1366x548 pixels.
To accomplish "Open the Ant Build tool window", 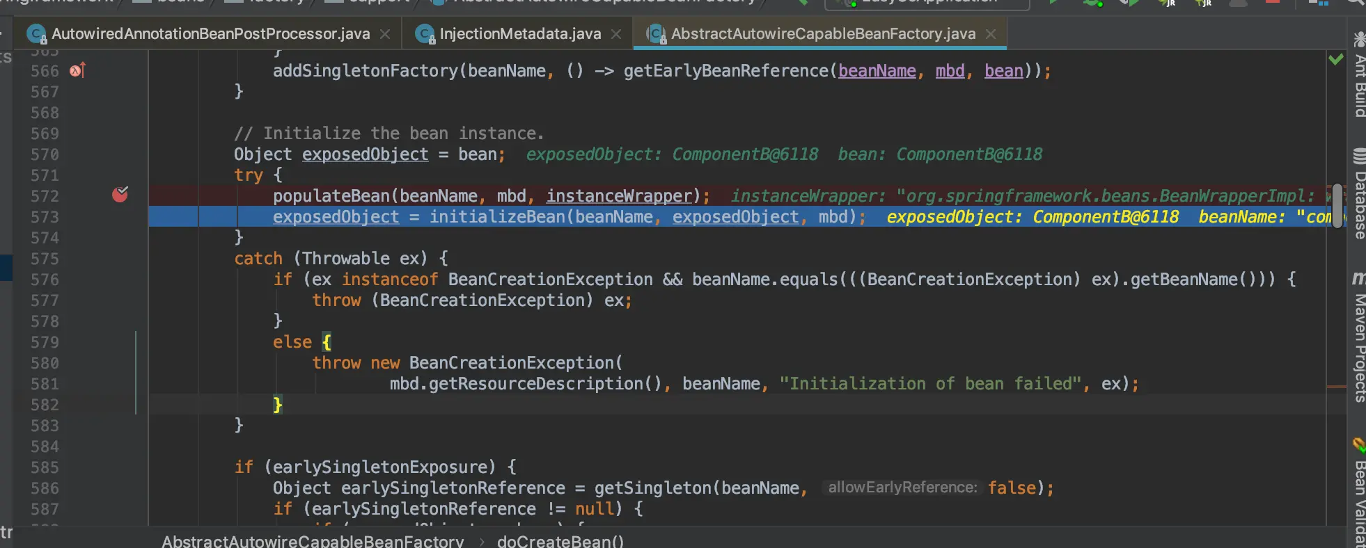I will point(1359,75).
